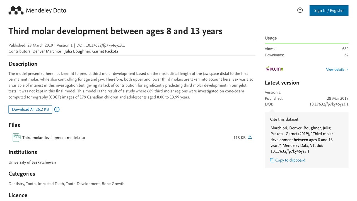Image resolution: width=357 pixels, height=201 pixels.
Task: Click Copy to clipboard link
Action: coord(290,160)
